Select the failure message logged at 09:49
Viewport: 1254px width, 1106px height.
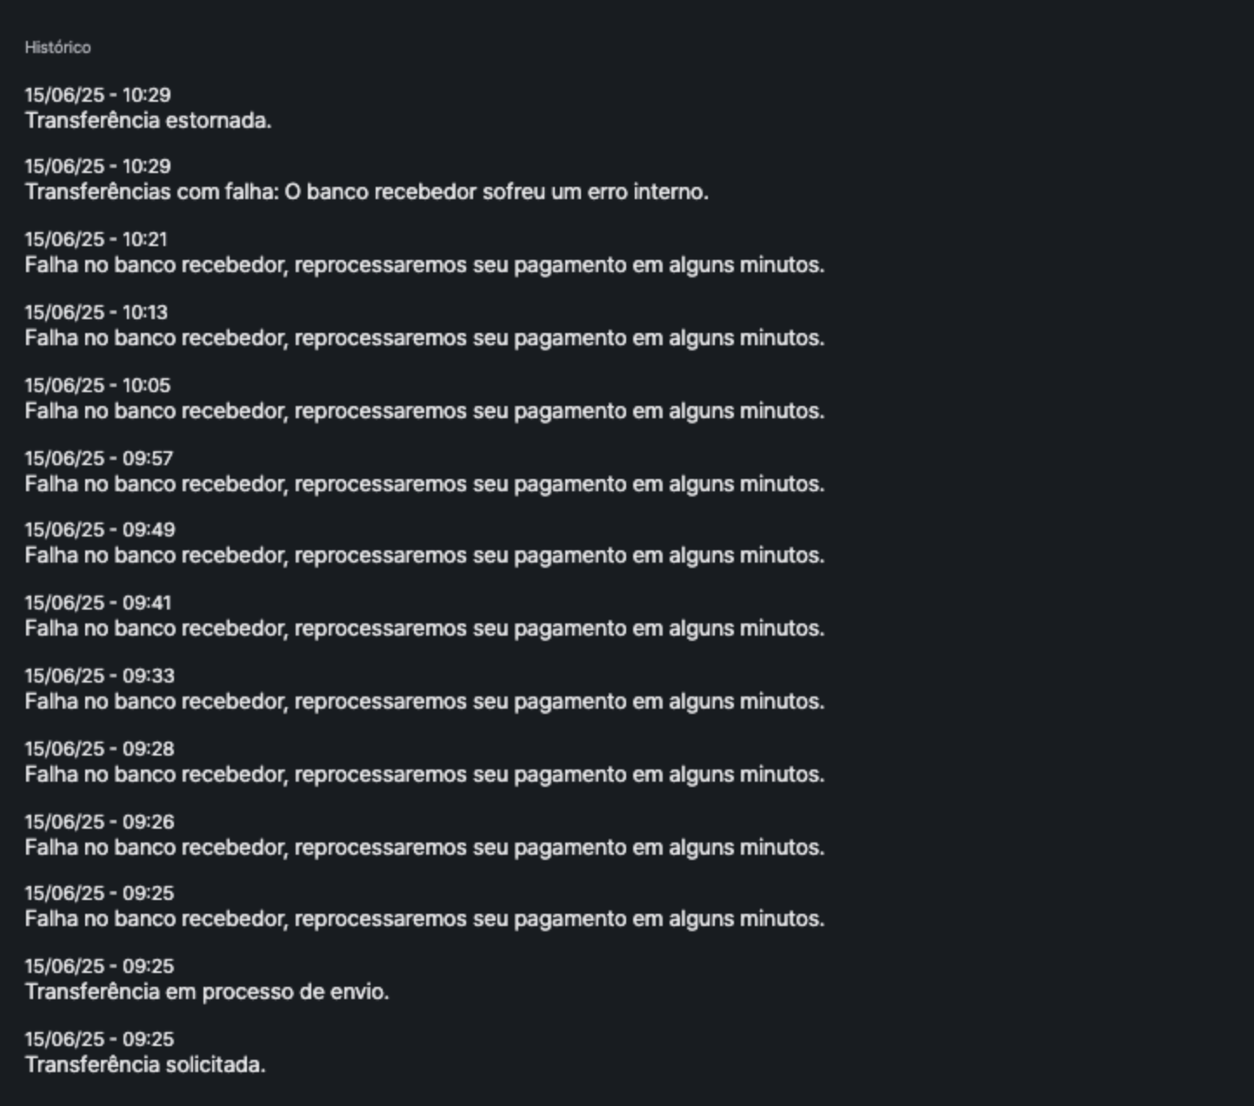click(424, 556)
